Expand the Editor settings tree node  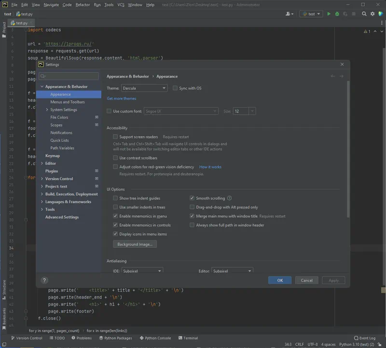click(42, 164)
